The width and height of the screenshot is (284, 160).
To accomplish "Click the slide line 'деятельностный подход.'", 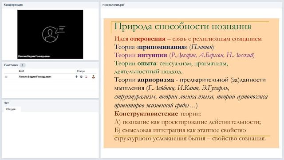I will 148,72.
